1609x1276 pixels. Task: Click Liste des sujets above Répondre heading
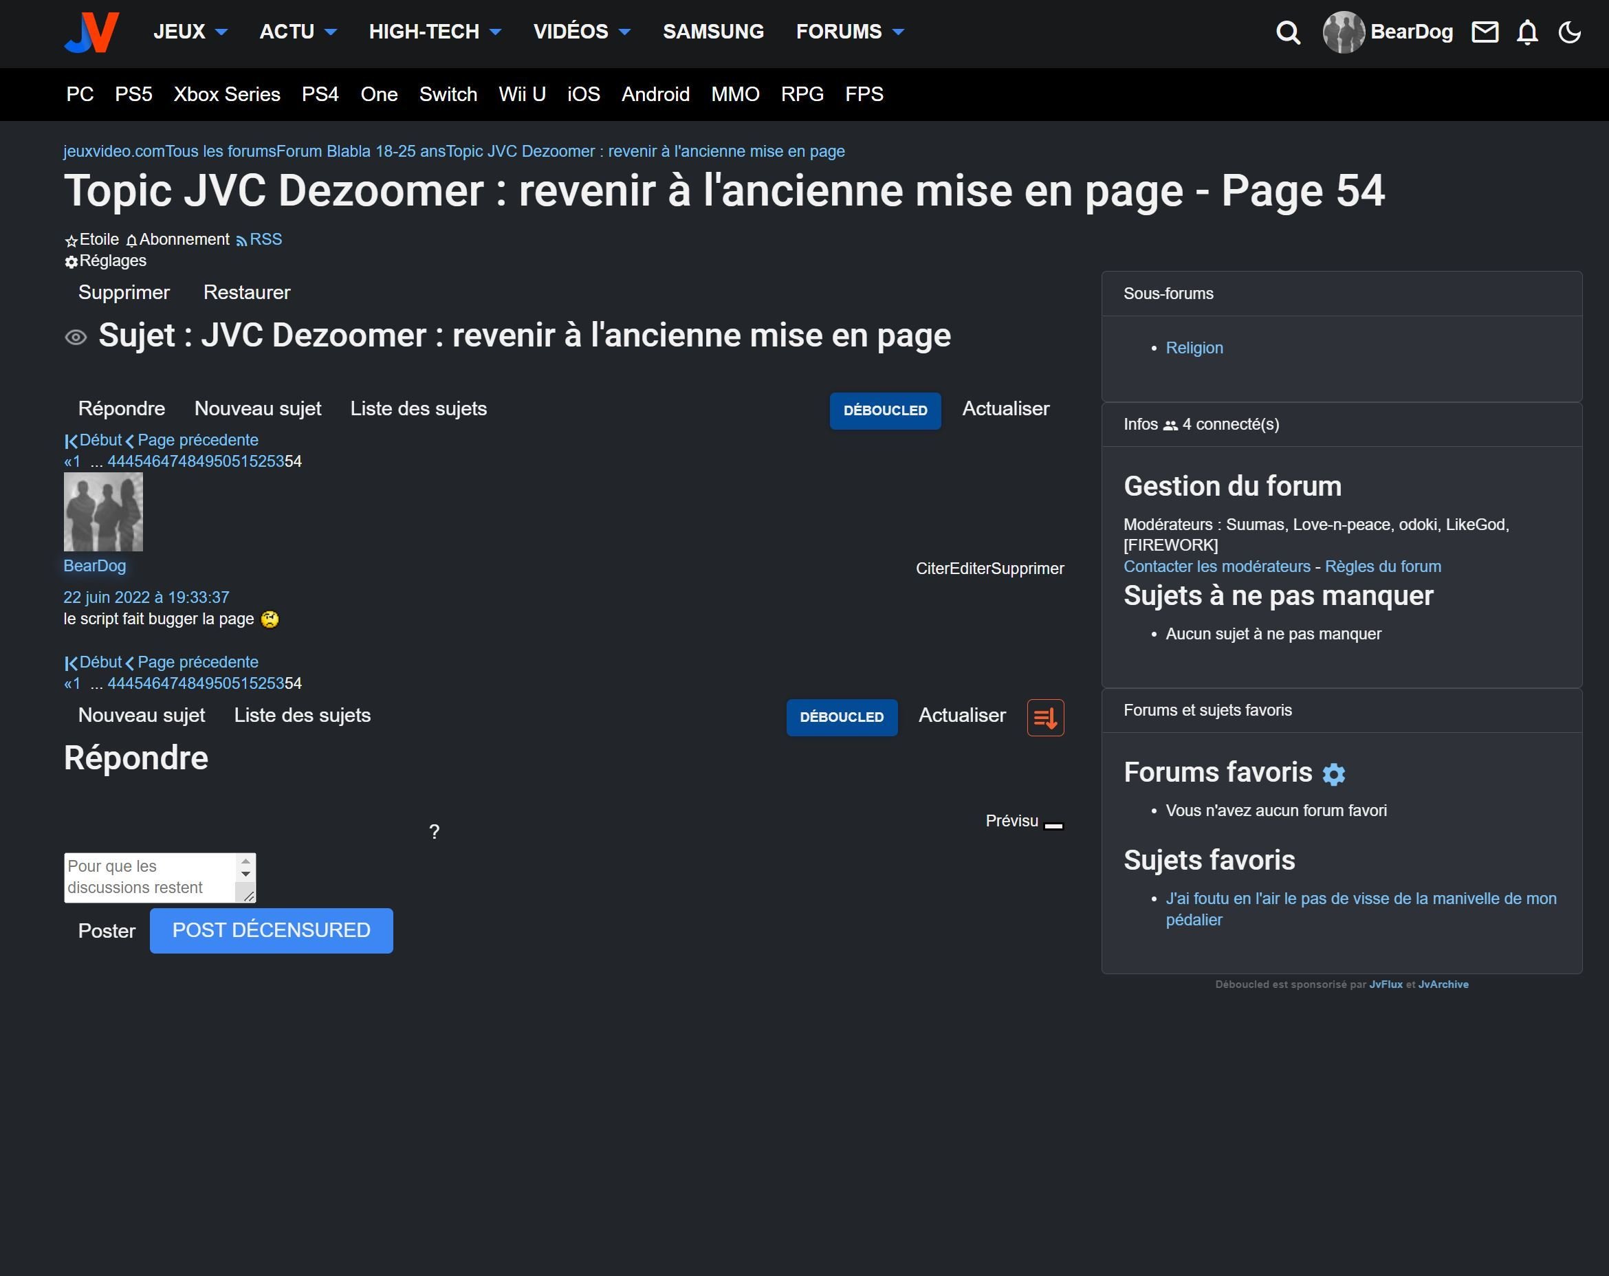coord(303,716)
